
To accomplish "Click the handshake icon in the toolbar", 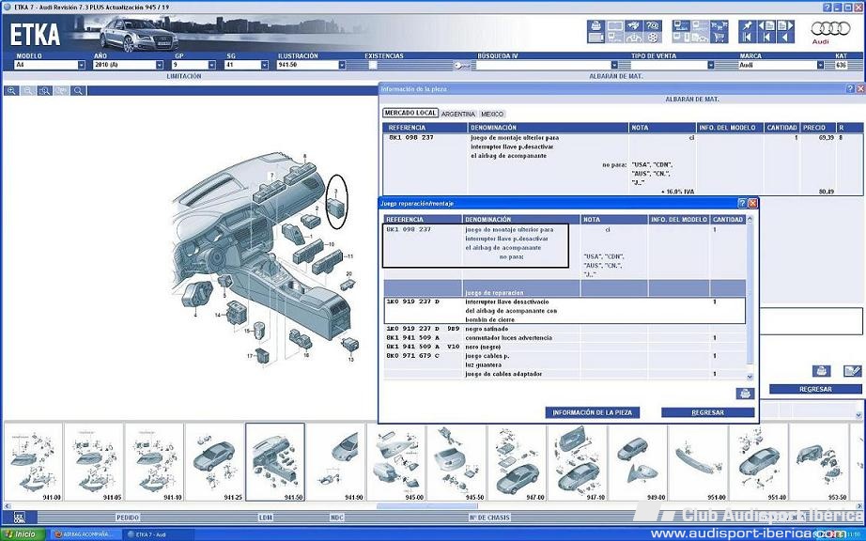I will 633,25.
